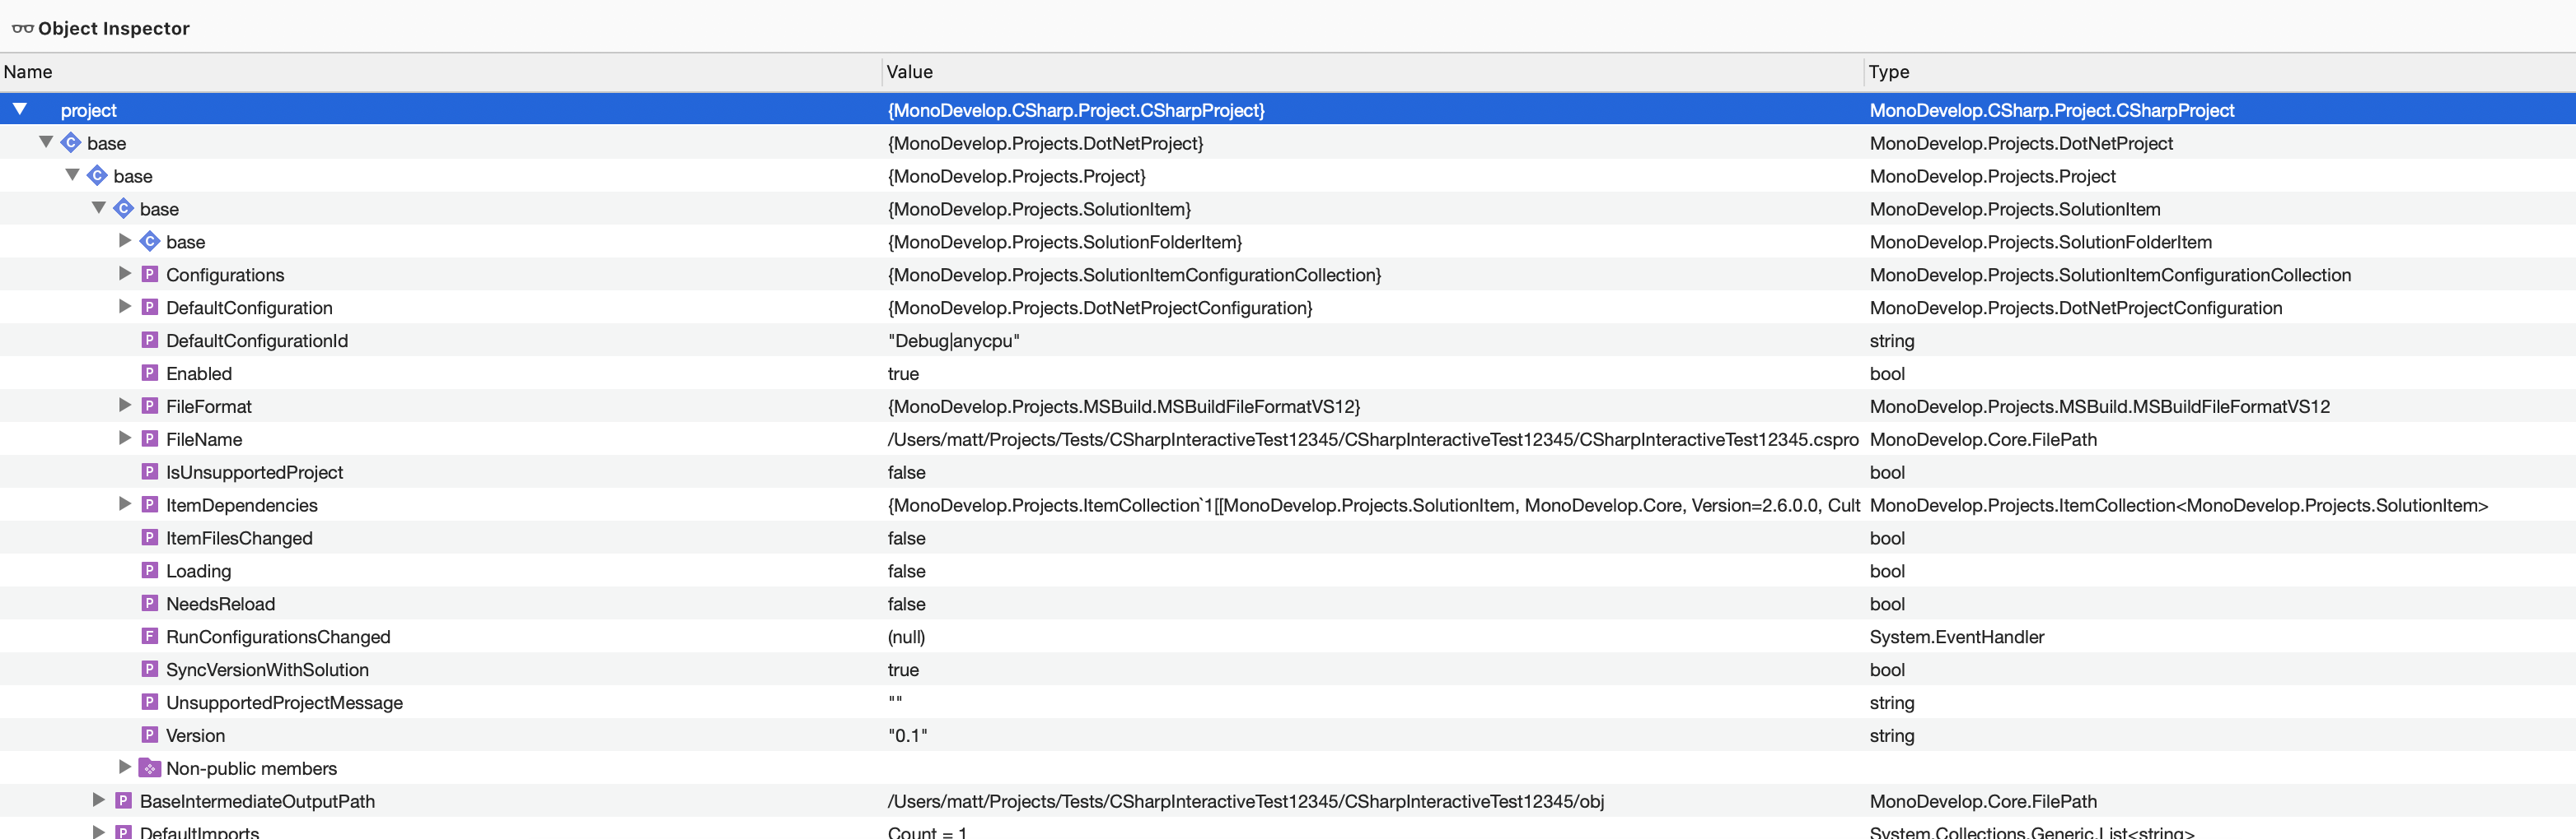The image size is (2576, 839).
Task: Click the DefaultConfiguration property icon
Action: [x=150, y=307]
